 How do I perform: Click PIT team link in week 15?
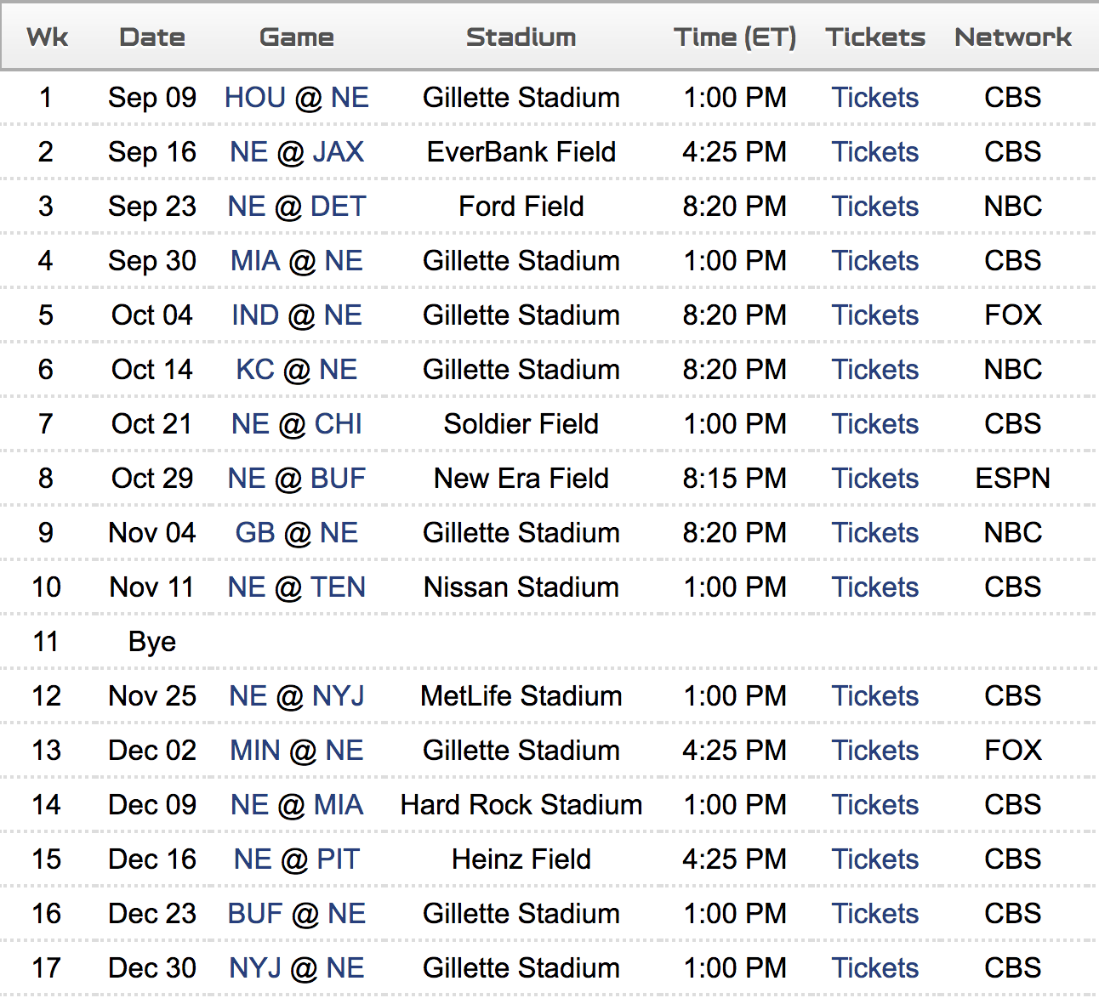click(338, 859)
